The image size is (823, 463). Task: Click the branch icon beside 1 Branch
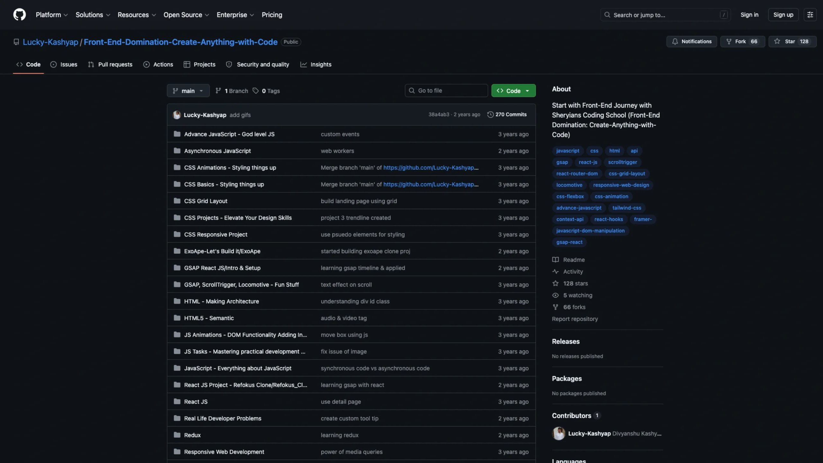point(218,91)
